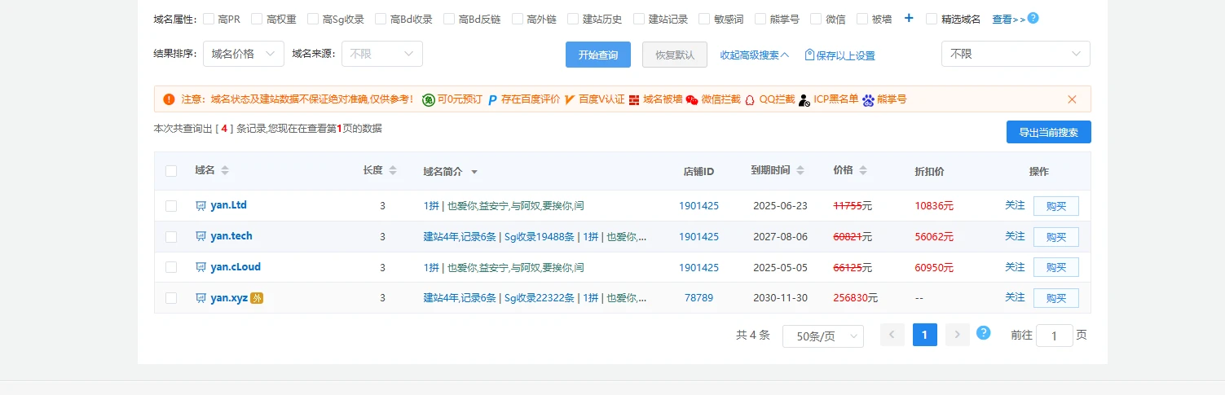Screen dimensions: 1225x395
Task: Click the shop icon beside yan.Ltd
Action: tap(200, 206)
